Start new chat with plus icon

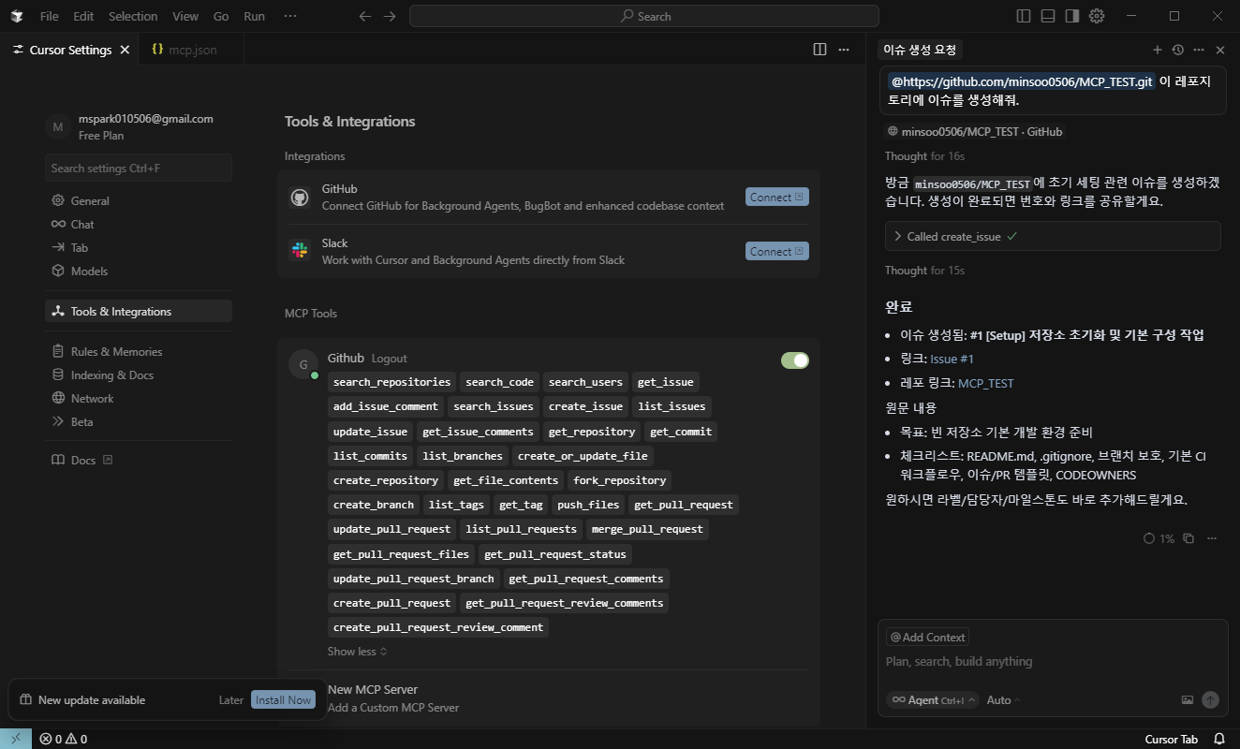tap(1157, 50)
